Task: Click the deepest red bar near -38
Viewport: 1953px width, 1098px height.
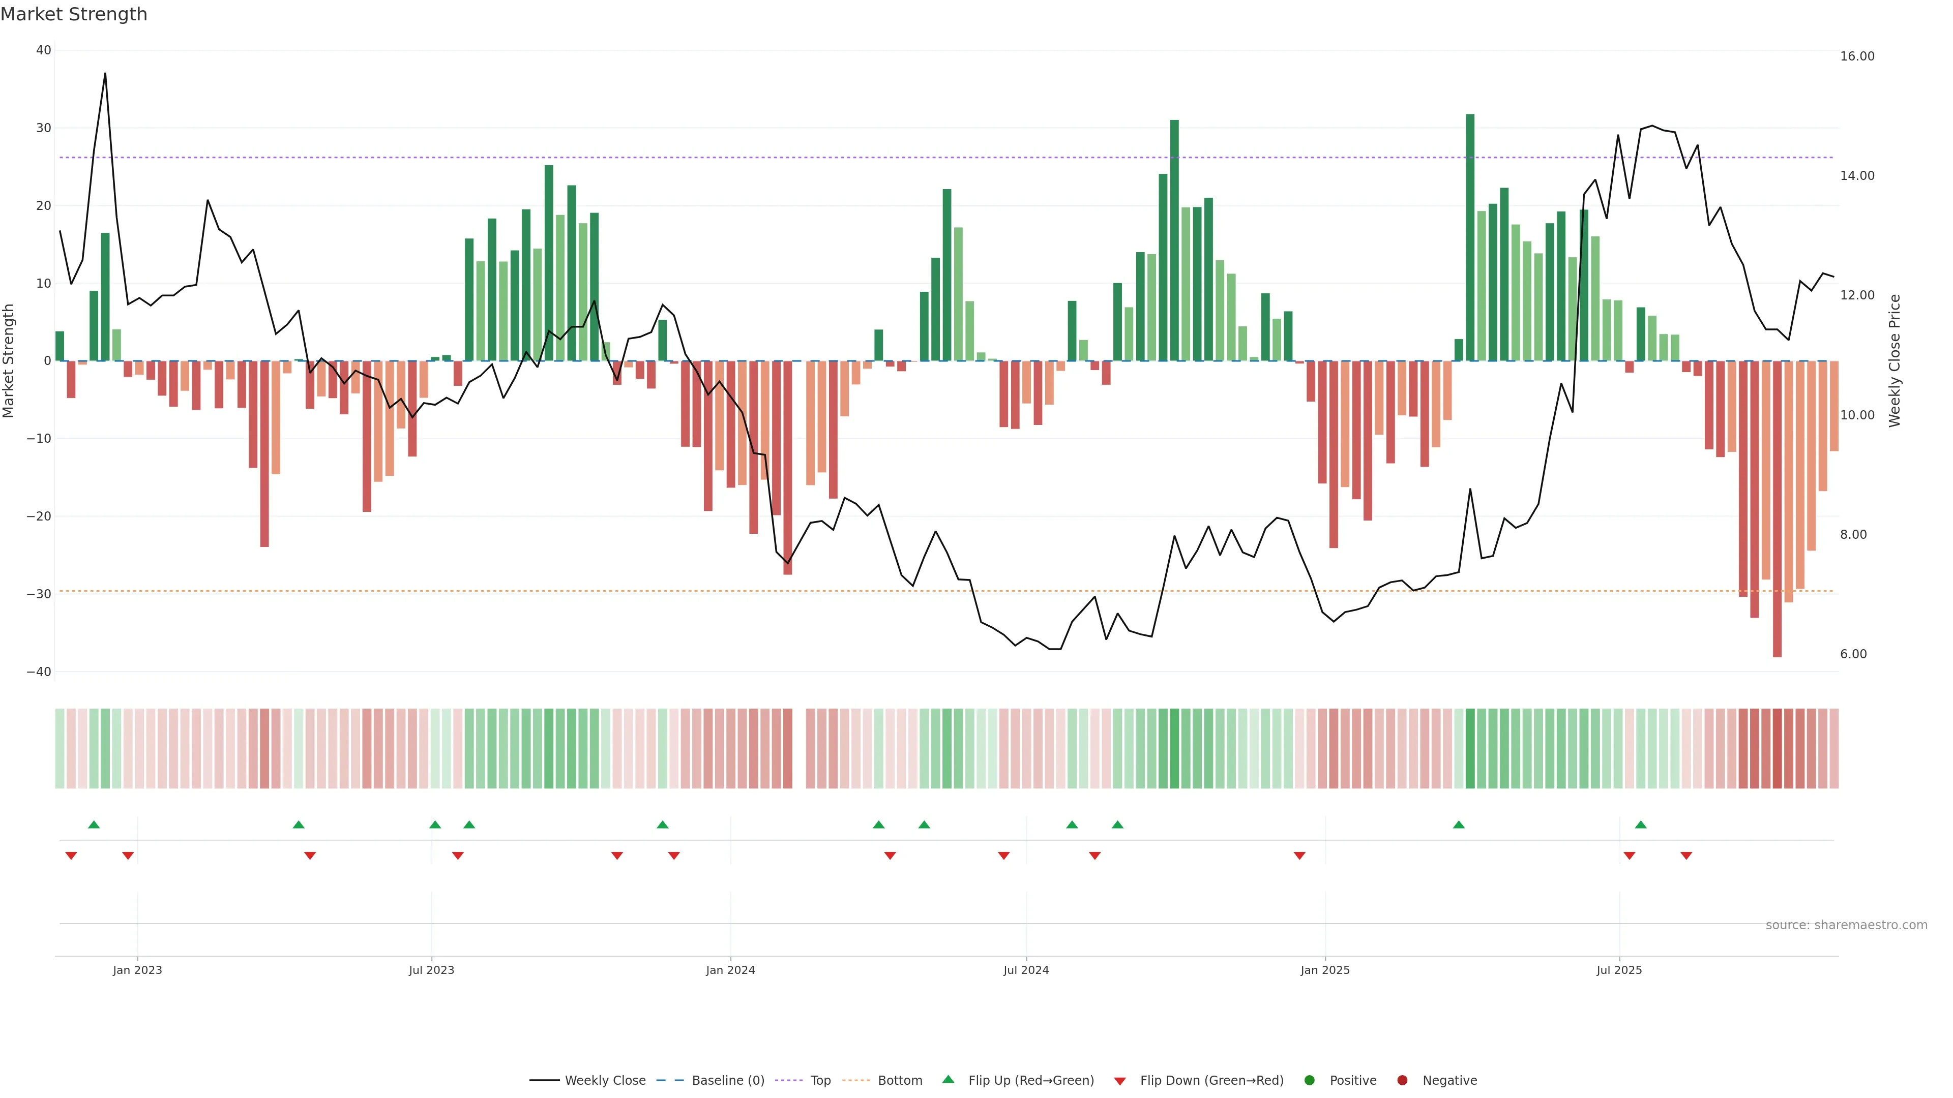Action: click(1777, 508)
